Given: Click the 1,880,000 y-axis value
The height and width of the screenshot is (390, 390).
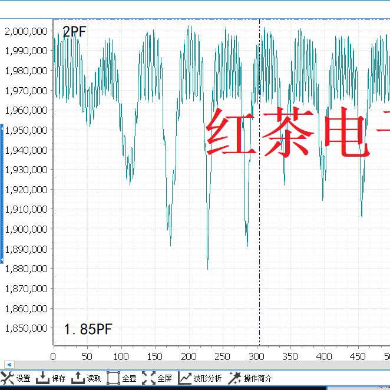Looking at the screenshot, I should pos(26,269).
